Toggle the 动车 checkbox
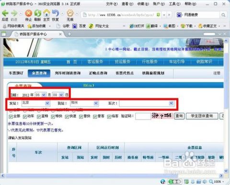The height and width of the screenshot is (185, 230). [25, 117]
